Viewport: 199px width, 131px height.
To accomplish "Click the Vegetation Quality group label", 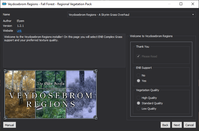I will (148, 90).
